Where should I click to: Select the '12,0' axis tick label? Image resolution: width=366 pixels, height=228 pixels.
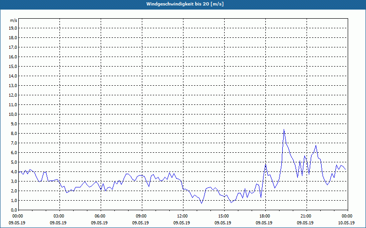13,95
